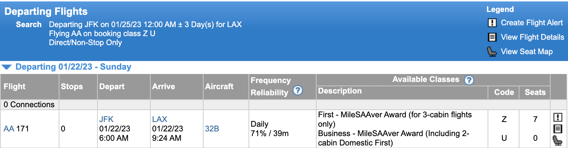Screen dimensions: 568x148
Task: Click the 0 Connections row label
Action: coord(29,105)
